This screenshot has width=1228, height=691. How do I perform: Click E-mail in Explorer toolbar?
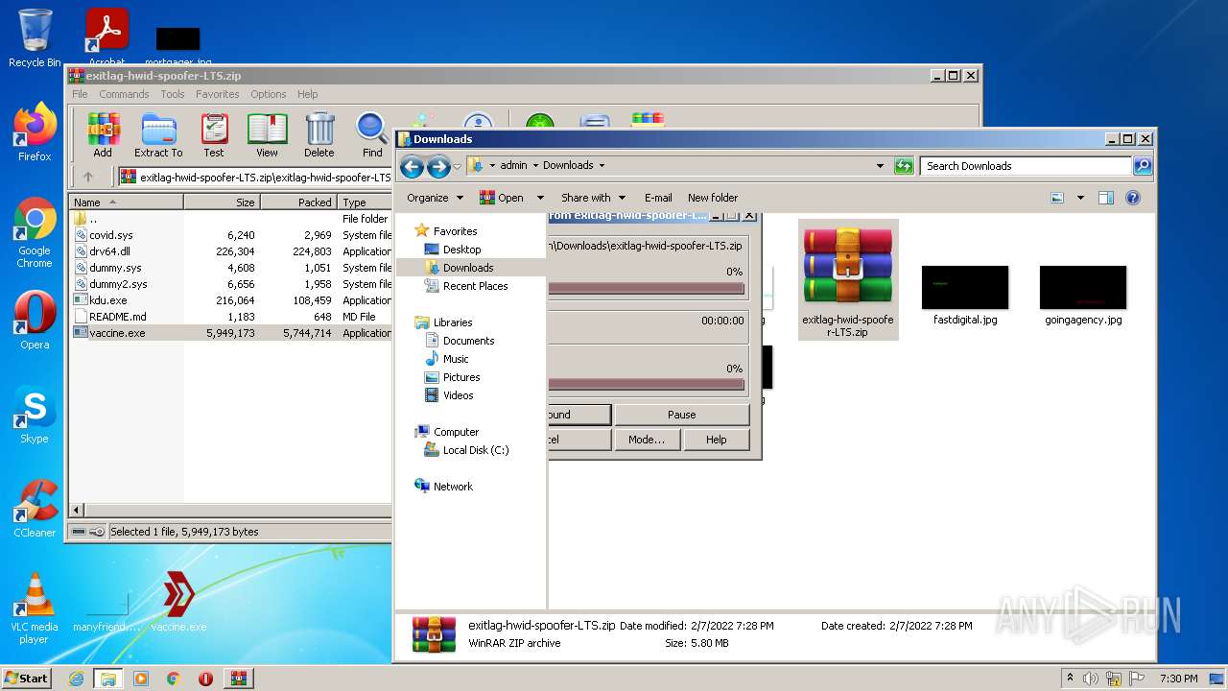point(658,198)
